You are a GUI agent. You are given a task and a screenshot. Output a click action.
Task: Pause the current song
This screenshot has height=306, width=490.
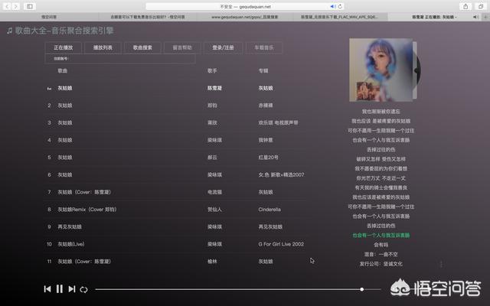[x=60, y=289]
